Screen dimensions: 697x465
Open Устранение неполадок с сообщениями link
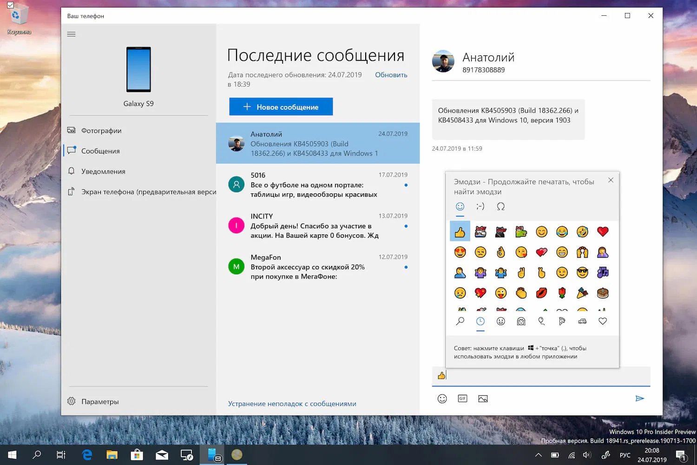click(292, 404)
